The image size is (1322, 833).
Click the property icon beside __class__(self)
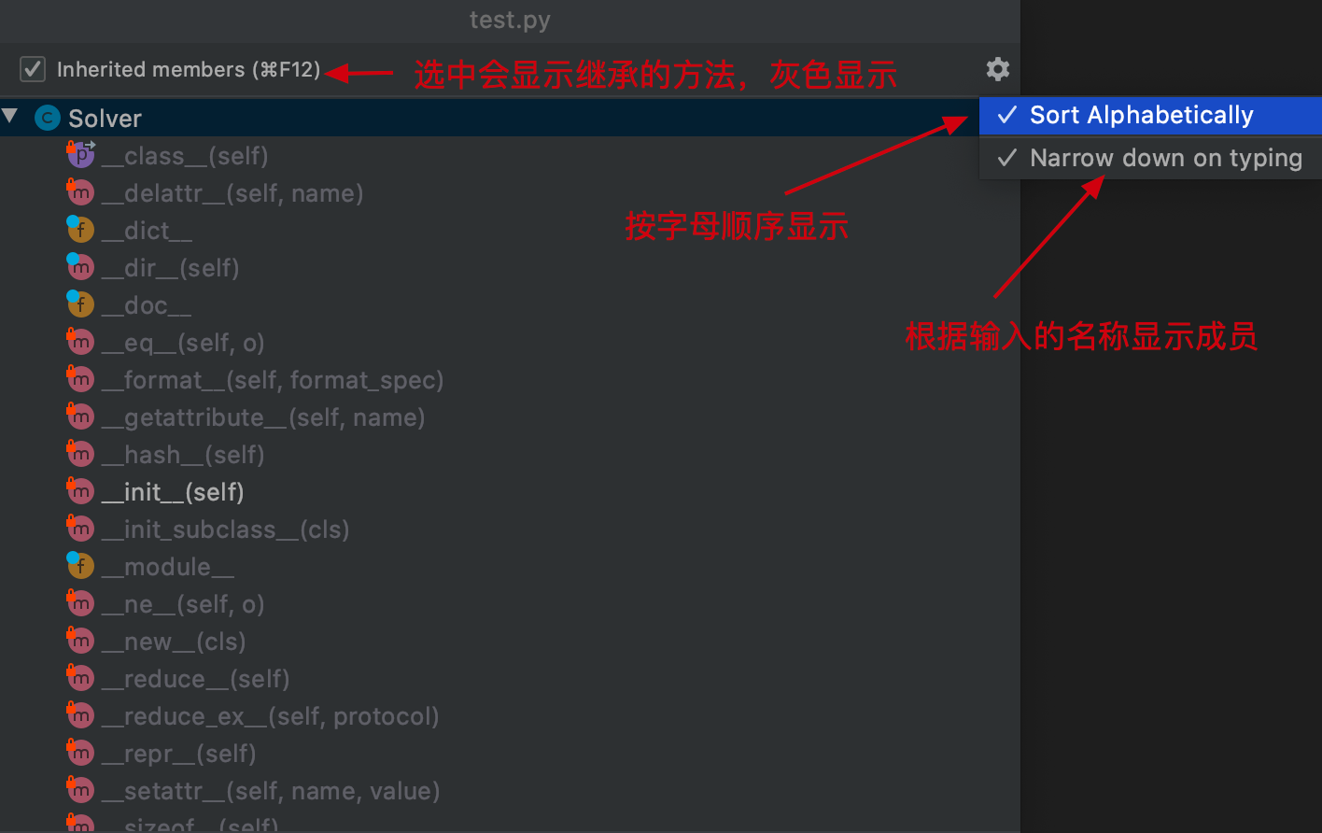coord(81,155)
